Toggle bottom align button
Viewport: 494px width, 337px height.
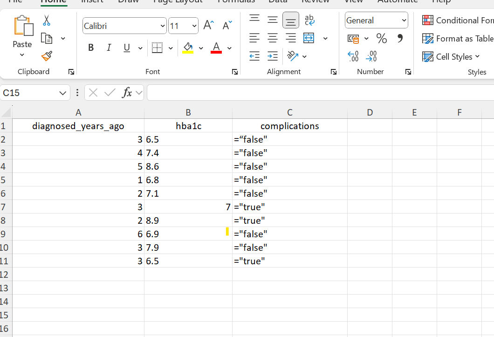[290, 20]
